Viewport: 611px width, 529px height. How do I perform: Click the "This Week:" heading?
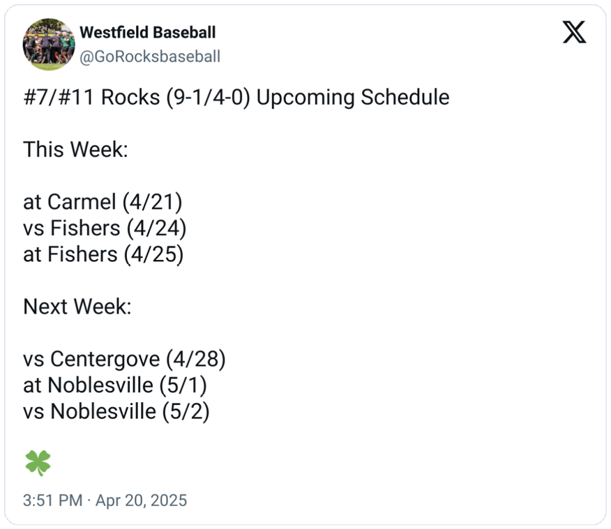click(75, 149)
